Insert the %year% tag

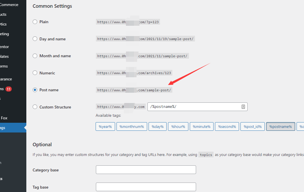coord(105,126)
